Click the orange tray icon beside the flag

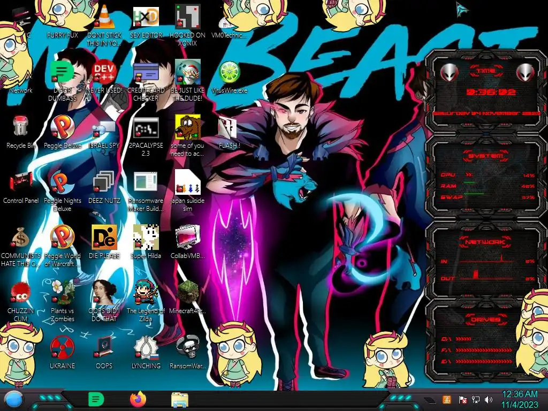pyautogui.click(x=447, y=399)
